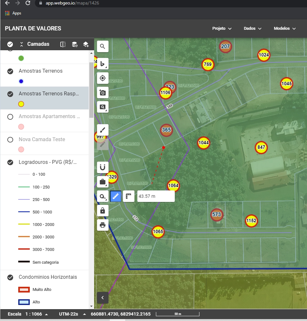Image resolution: width=307 pixels, height=321 pixels.
Task: Select the paintbrush drawing tool
Action: (x=102, y=130)
